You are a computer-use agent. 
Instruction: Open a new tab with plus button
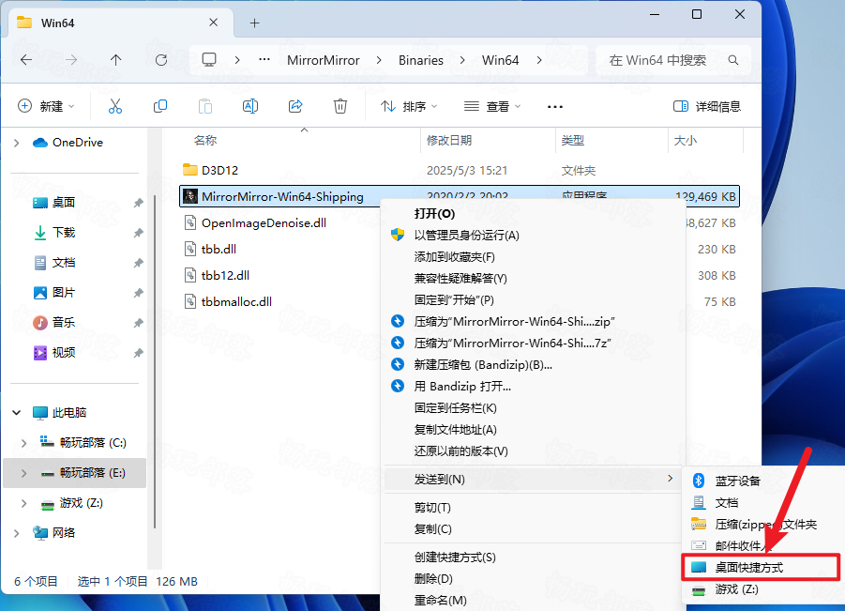point(255,23)
